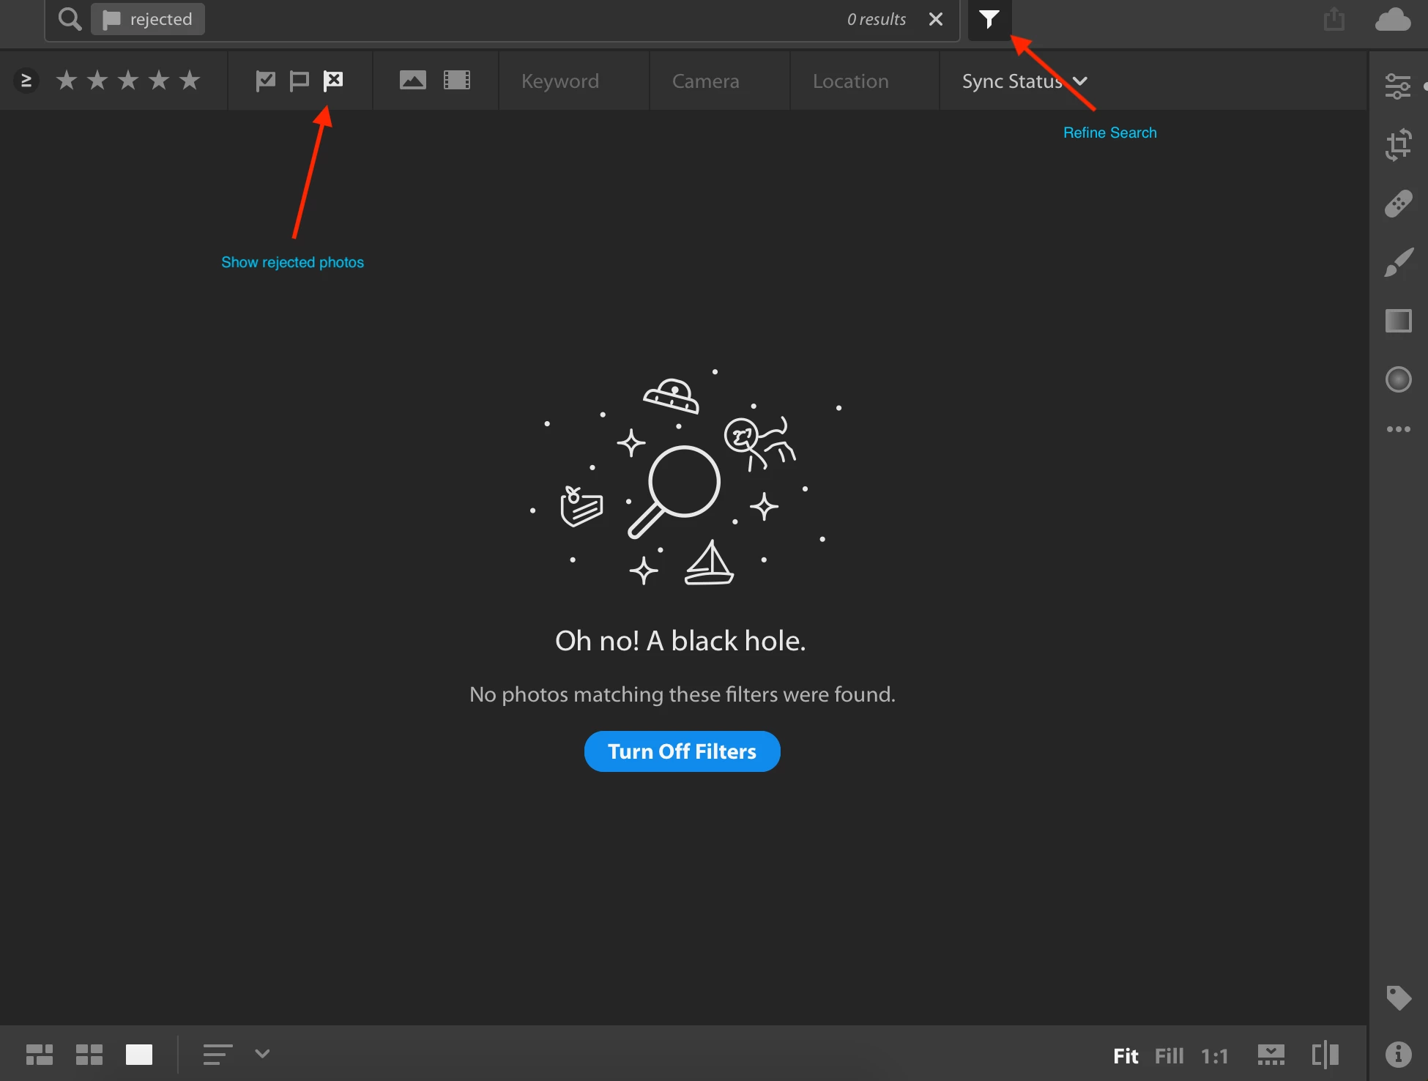Set the filter to five stars

[190, 81]
